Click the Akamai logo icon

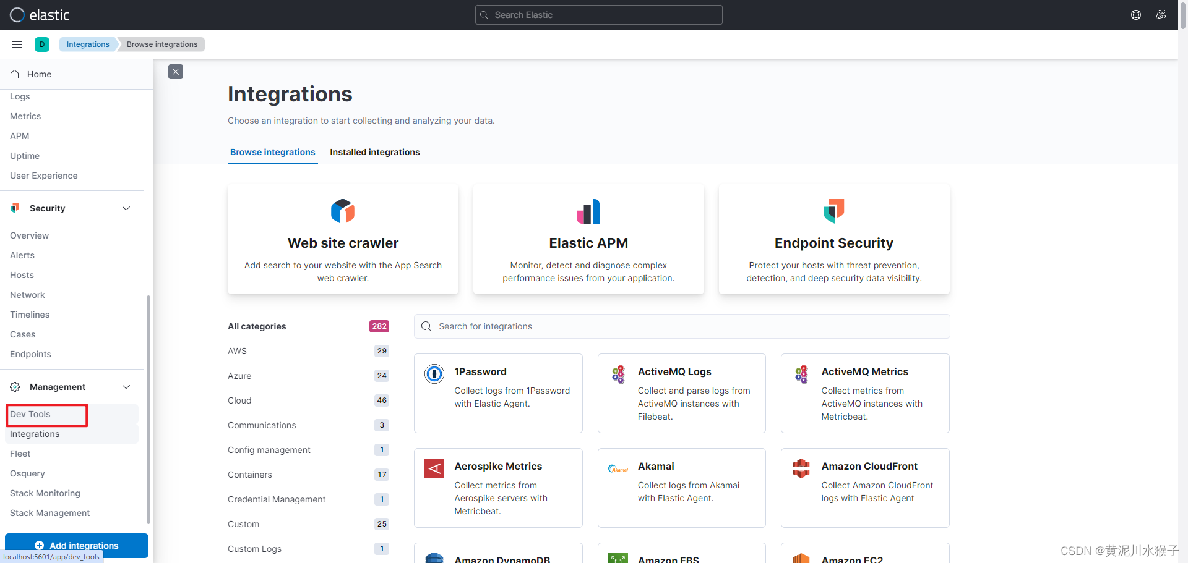[x=618, y=468]
